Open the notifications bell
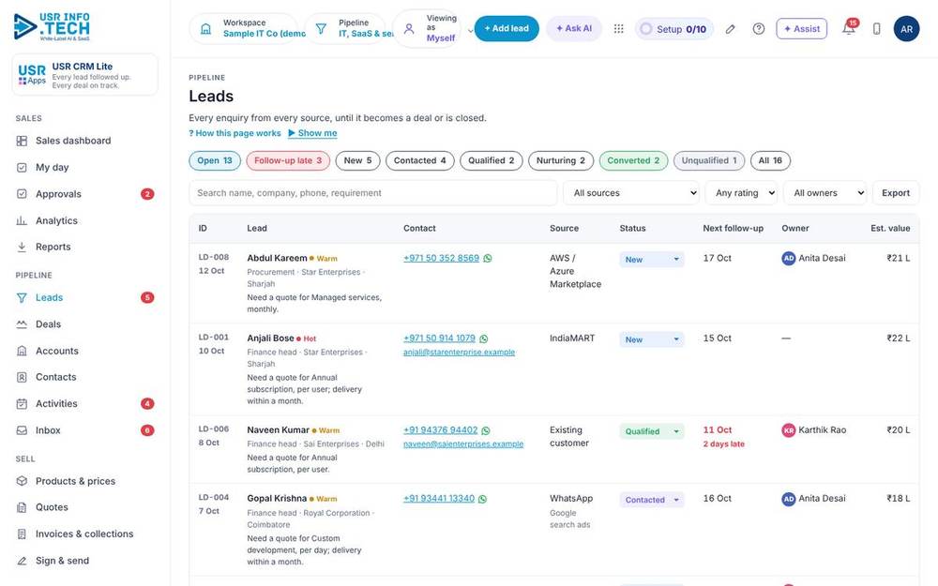Viewport: 938px width, 586px height. (x=848, y=28)
